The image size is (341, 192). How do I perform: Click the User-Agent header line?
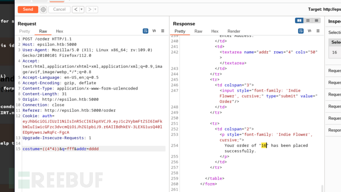87,53
